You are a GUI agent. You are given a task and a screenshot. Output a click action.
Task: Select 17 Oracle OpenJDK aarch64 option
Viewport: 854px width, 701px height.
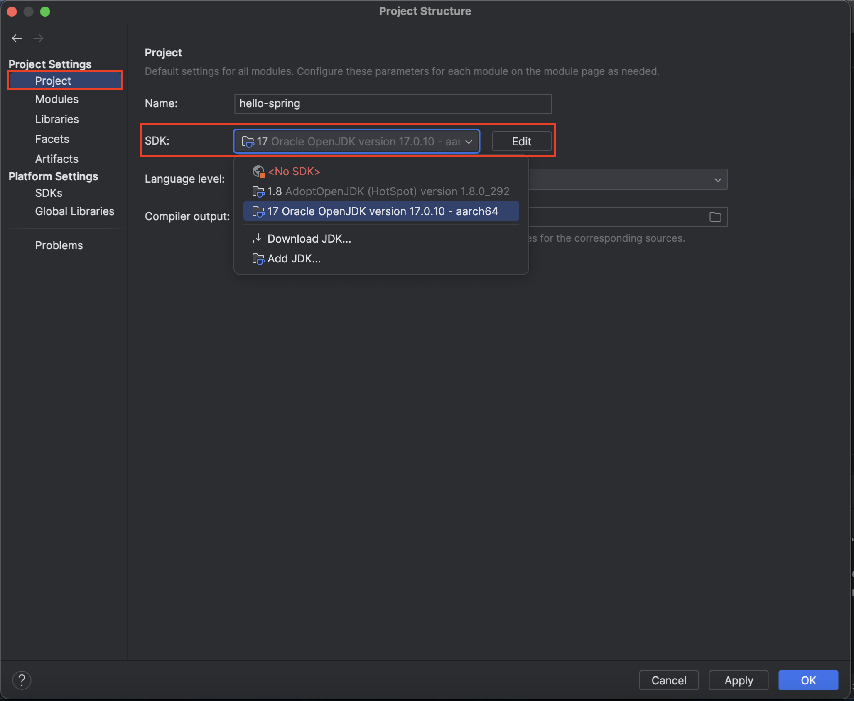tap(382, 211)
